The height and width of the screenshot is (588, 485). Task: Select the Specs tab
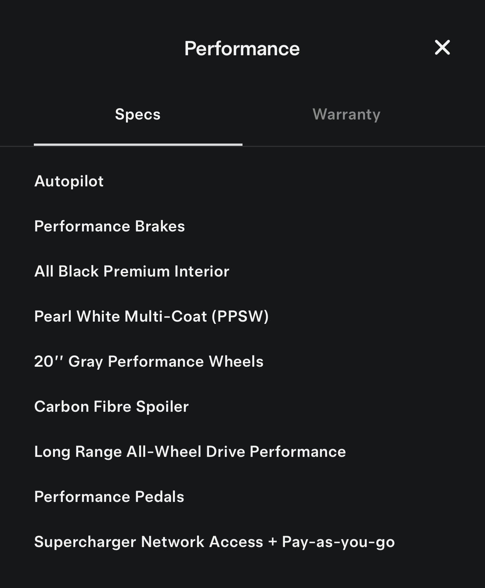138,114
